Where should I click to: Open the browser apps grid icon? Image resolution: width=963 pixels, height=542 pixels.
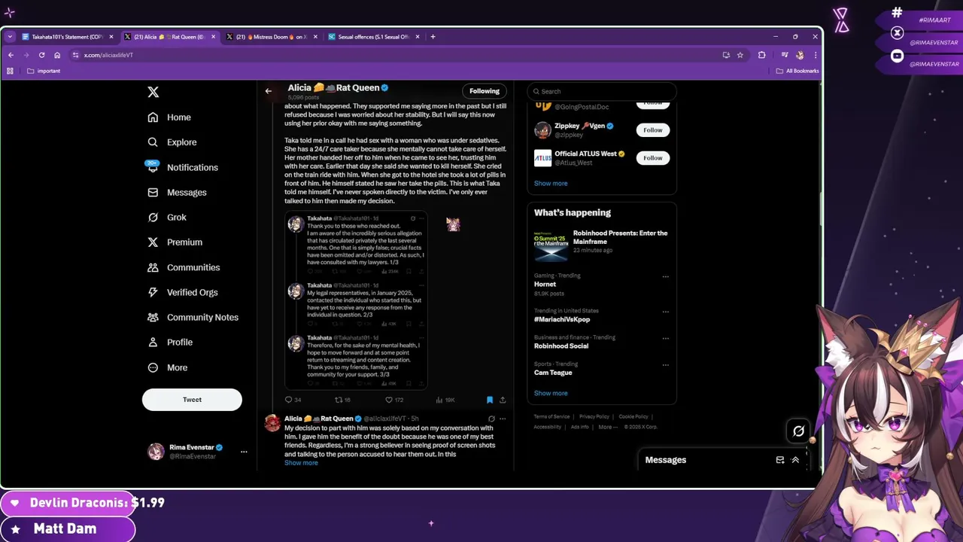tap(10, 71)
